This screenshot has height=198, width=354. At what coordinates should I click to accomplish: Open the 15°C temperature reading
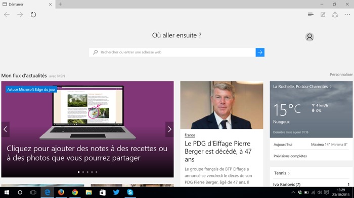[287, 109]
